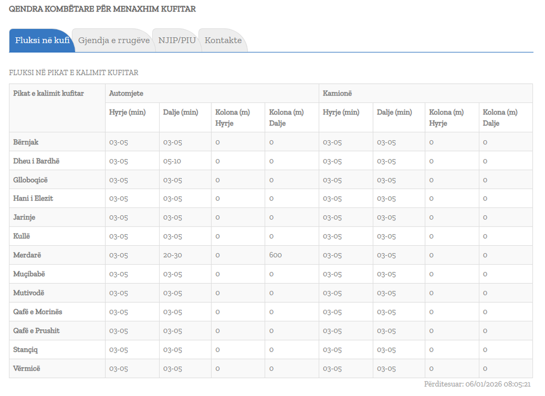Click the Pikat e kalimit kufitar header
Image resolution: width=545 pixels, height=396 pixels.
click(x=48, y=93)
